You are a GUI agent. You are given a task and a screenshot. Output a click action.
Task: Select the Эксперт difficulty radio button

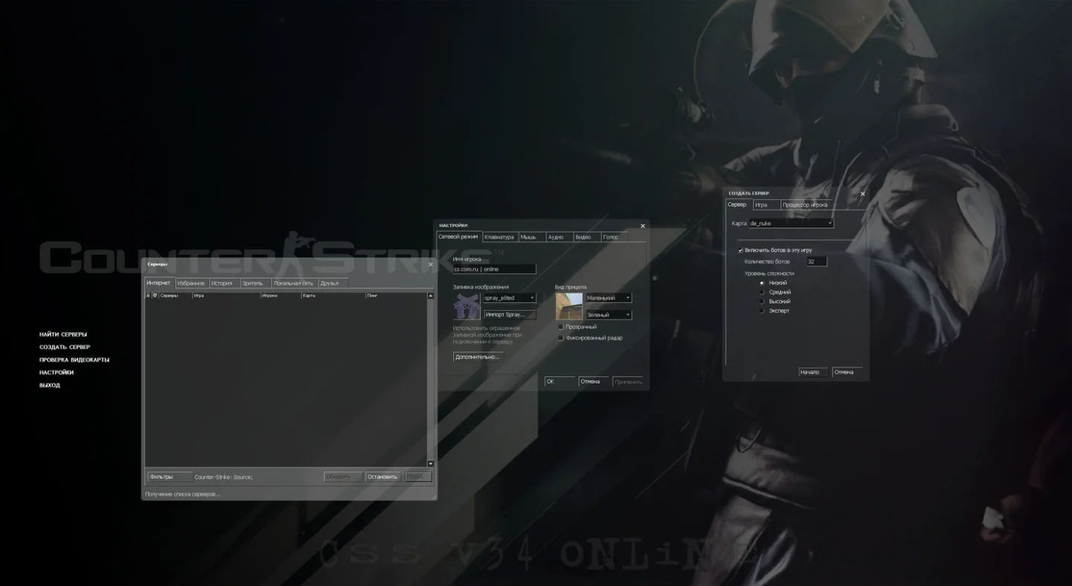click(x=762, y=311)
